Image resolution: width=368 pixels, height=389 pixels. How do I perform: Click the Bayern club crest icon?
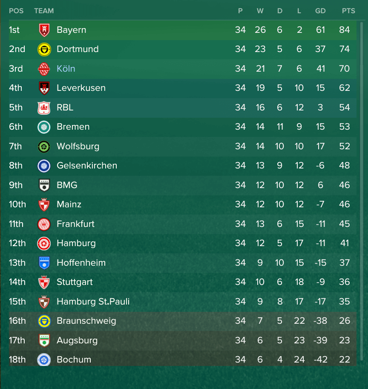click(x=44, y=30)
